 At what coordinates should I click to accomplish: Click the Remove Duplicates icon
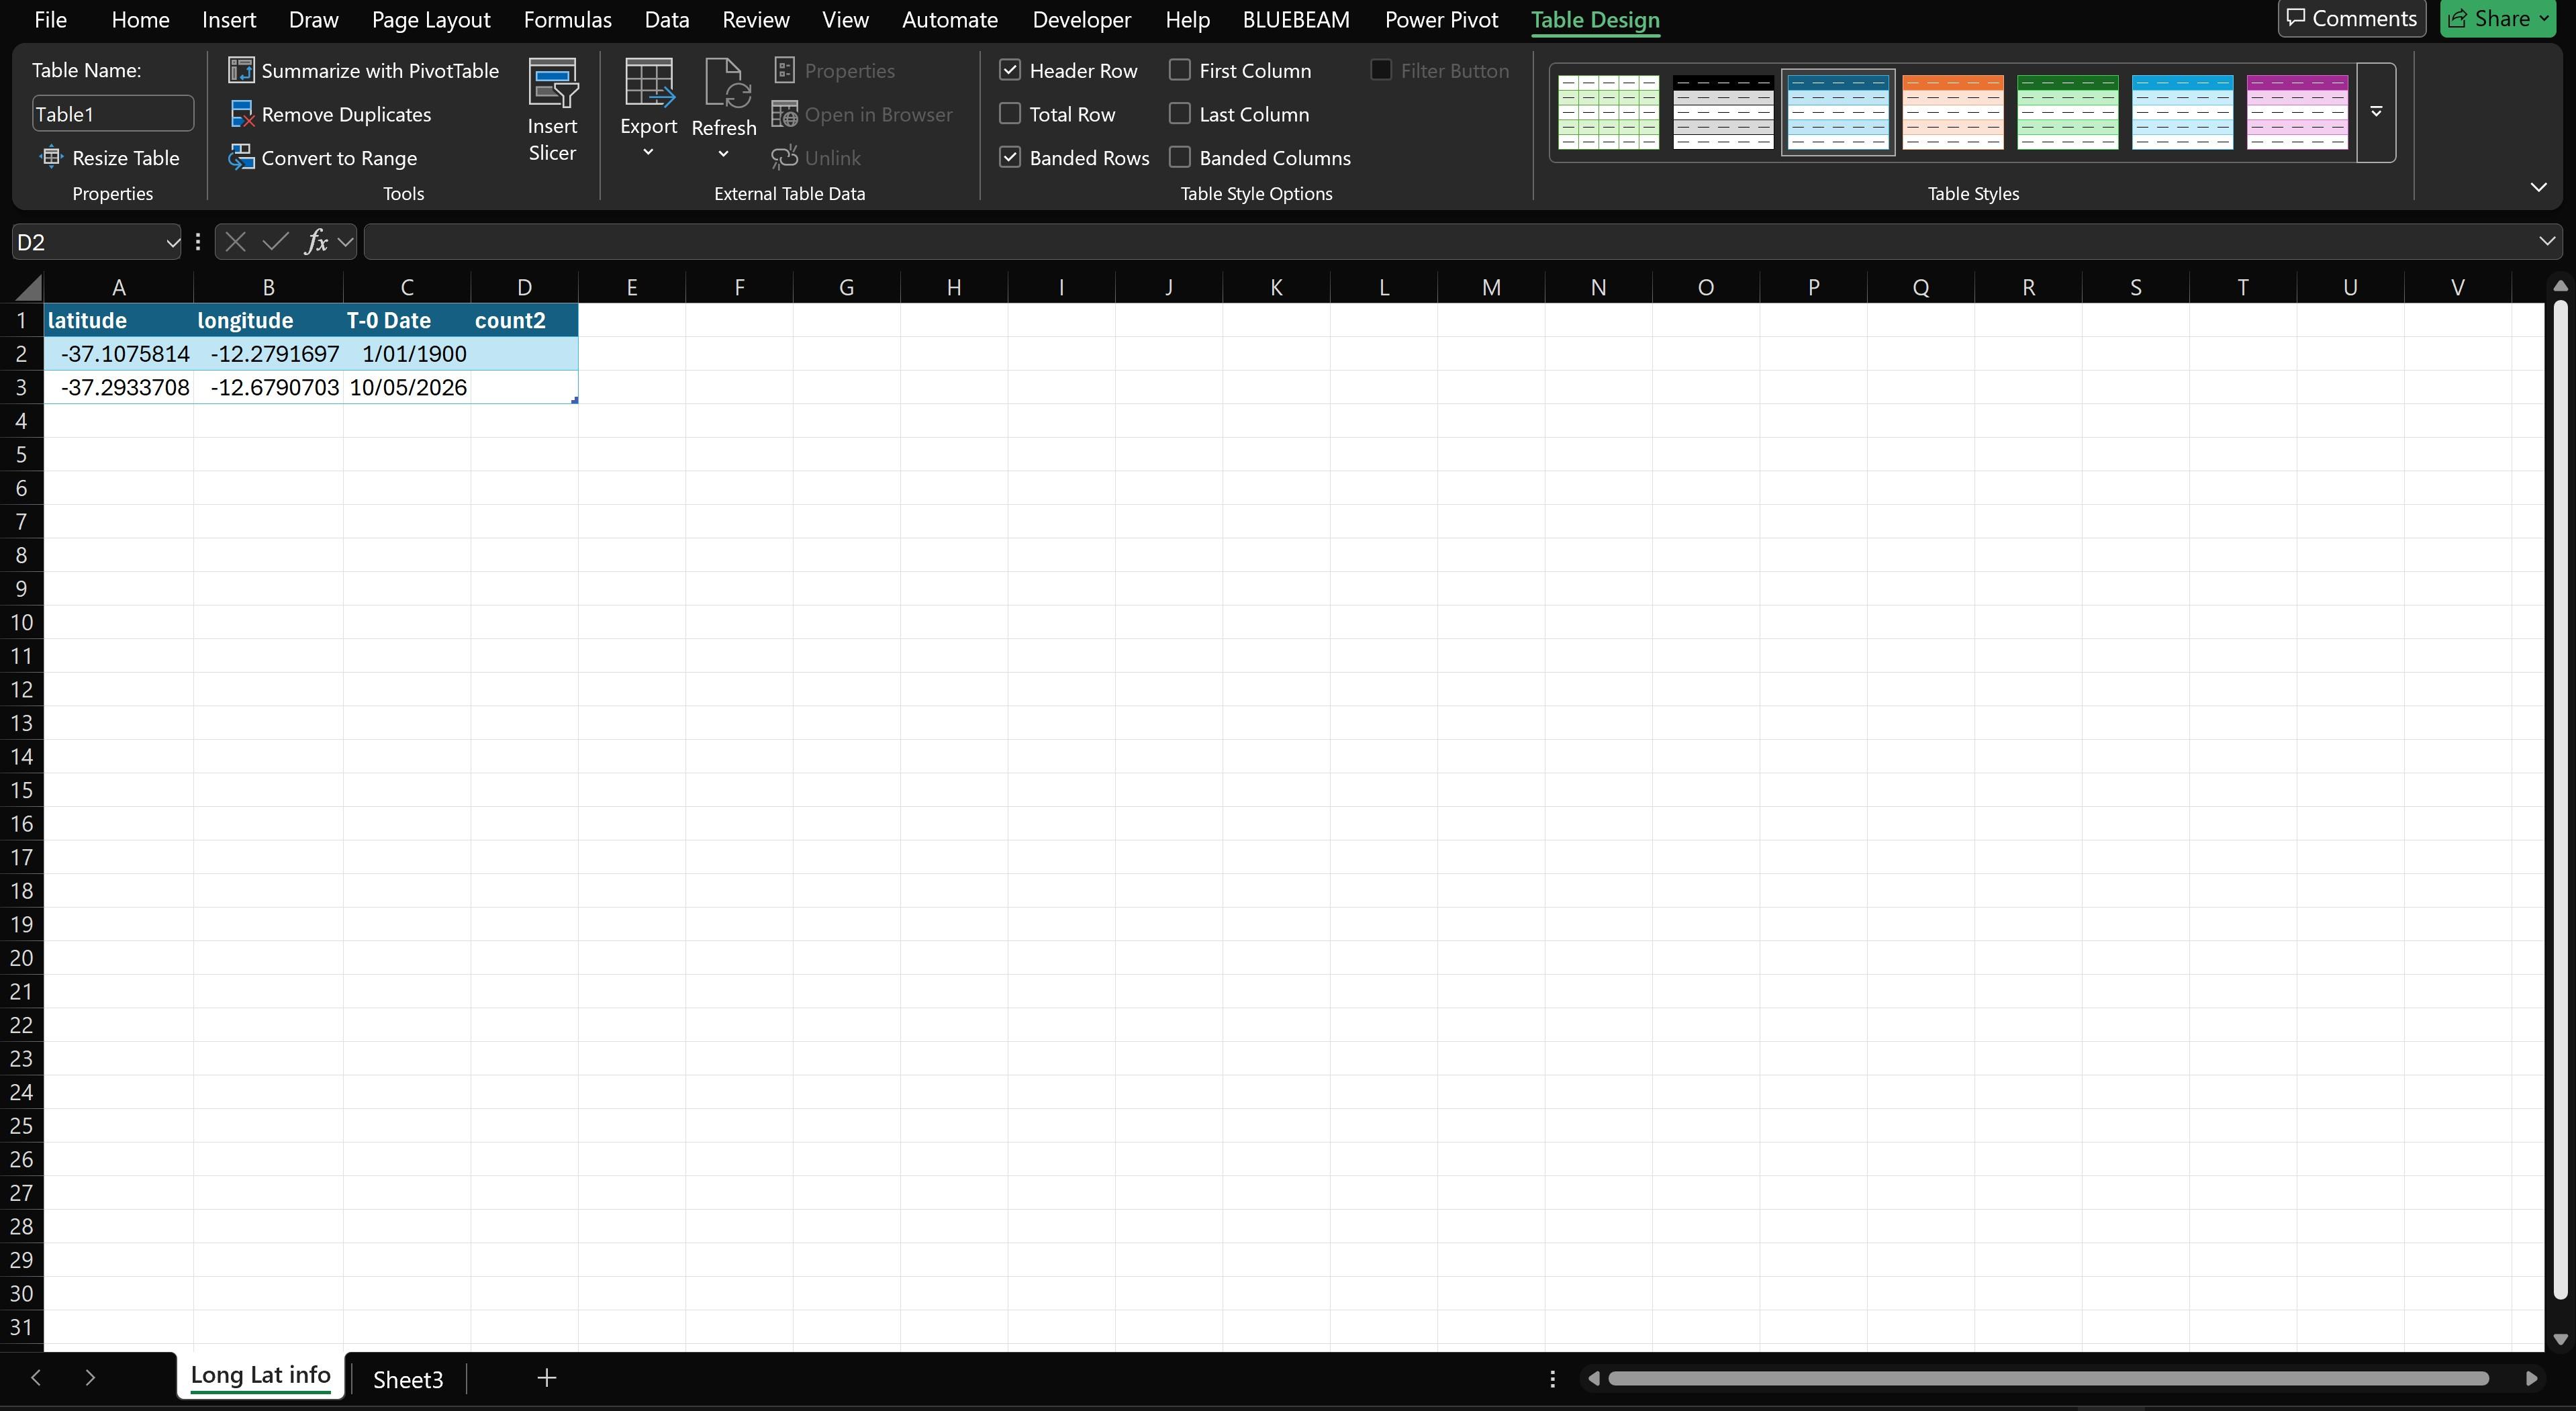pyautogui.click(x=241, y=114)
